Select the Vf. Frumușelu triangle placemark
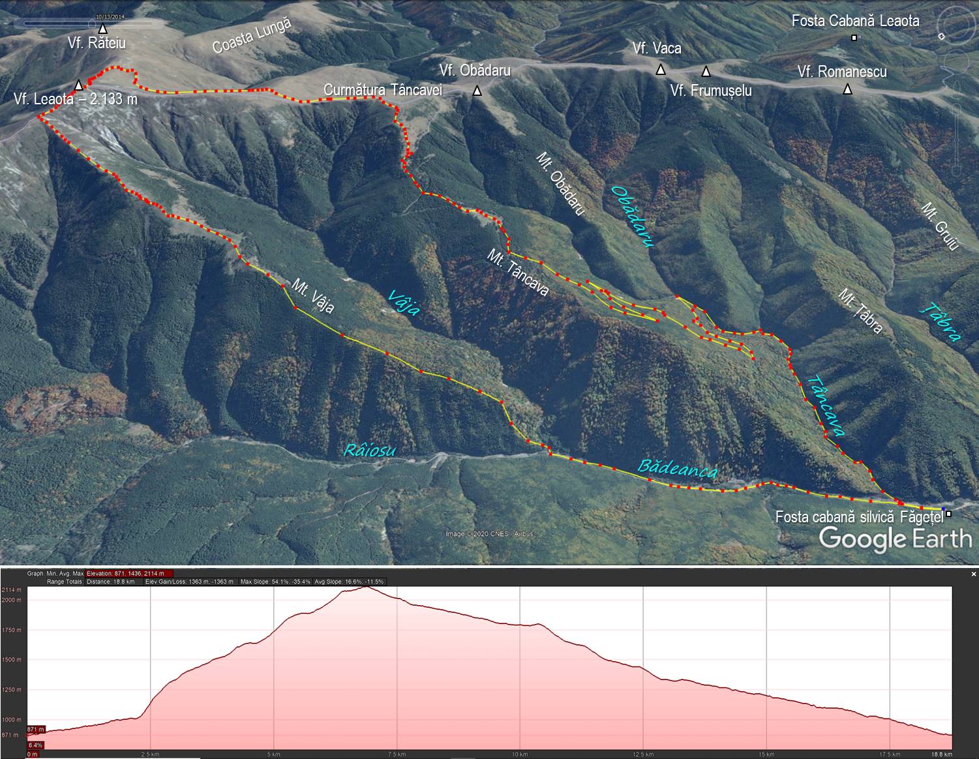The image size is (979, 759). 705,71
